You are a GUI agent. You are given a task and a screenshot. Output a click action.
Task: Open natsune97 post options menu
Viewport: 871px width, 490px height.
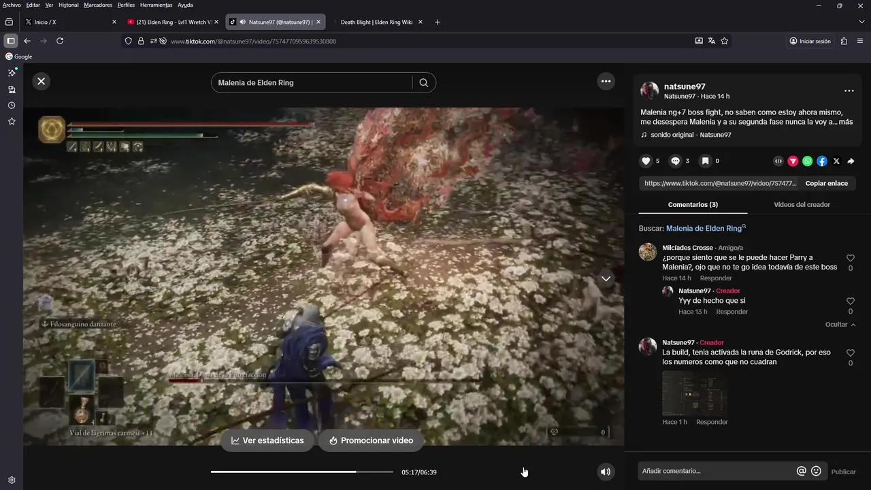(x=849, y=91)
